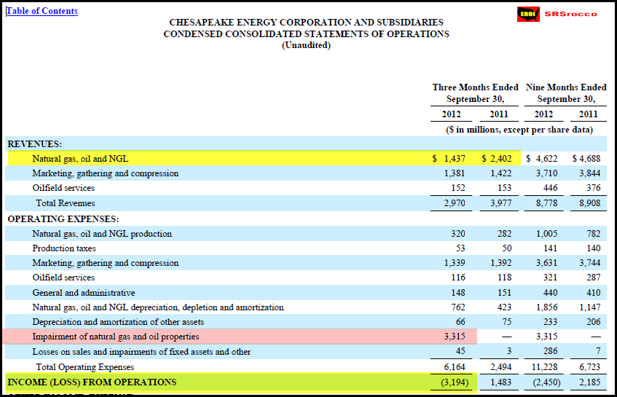Select the value '233'

point(550,322)
